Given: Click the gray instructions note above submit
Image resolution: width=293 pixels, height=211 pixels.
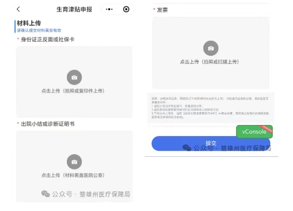Looking at the screenshot, I should [x=210, y=108].
